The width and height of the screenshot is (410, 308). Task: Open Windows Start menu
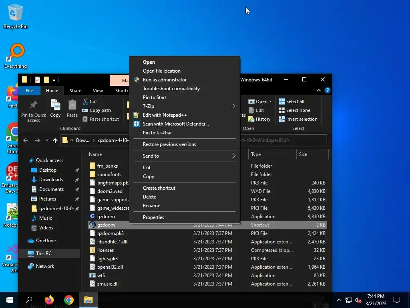coord(10,300)
